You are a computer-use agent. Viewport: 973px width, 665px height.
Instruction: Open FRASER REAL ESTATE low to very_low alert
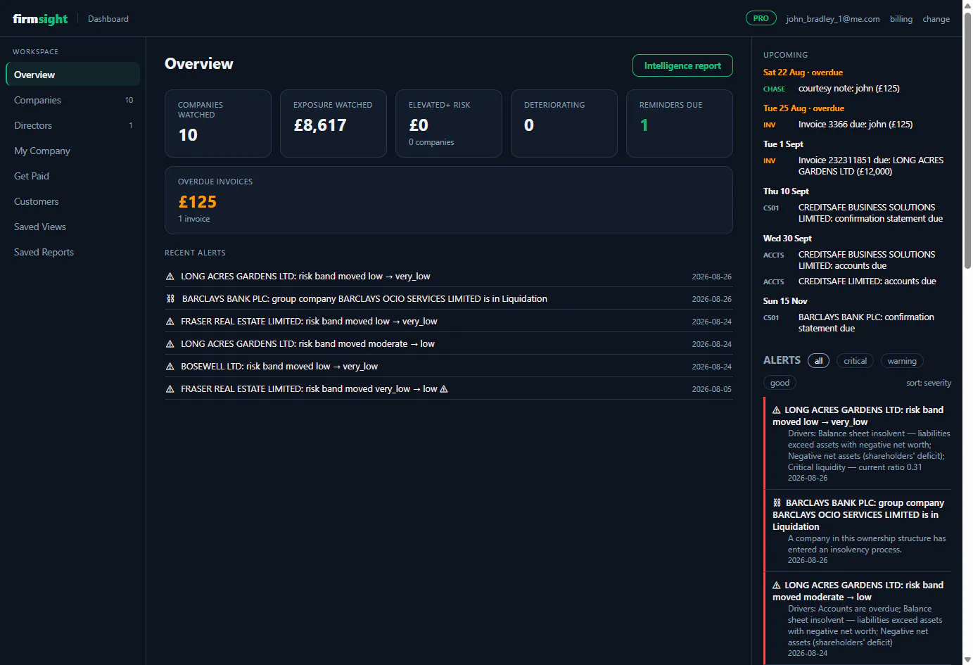[449, 322]
